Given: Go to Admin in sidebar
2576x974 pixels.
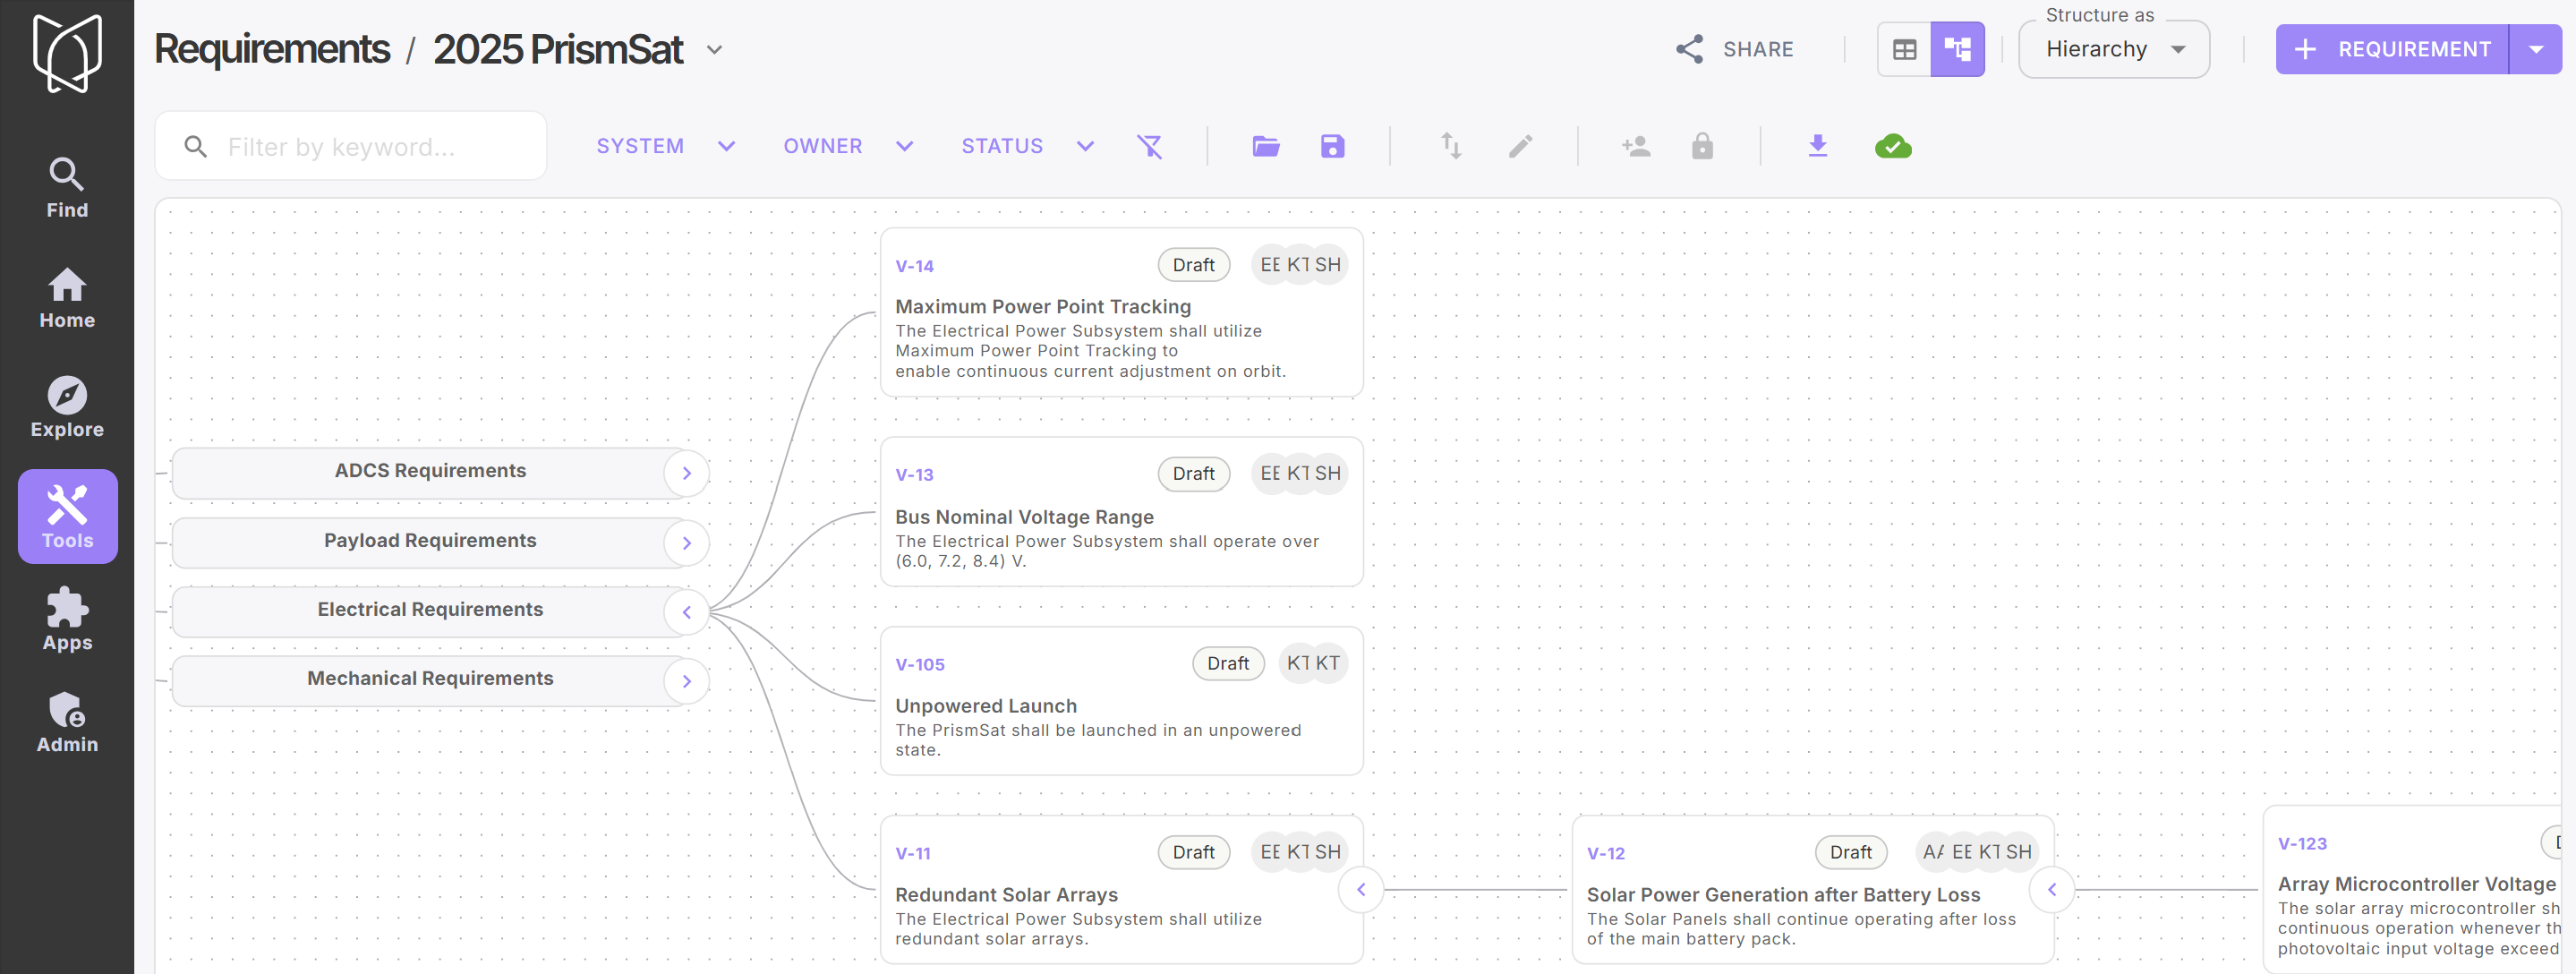Looking at the screenshot, I should coord(67,722).
